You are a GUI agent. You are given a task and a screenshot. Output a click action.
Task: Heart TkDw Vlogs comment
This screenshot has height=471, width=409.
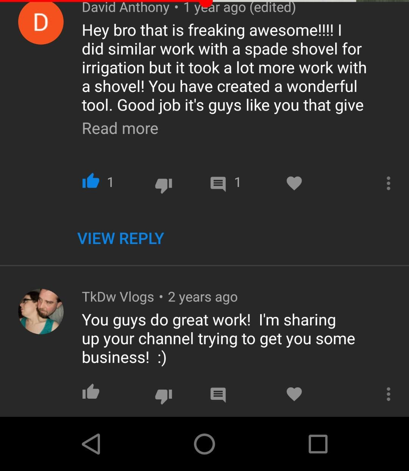[x=294, y=394]
